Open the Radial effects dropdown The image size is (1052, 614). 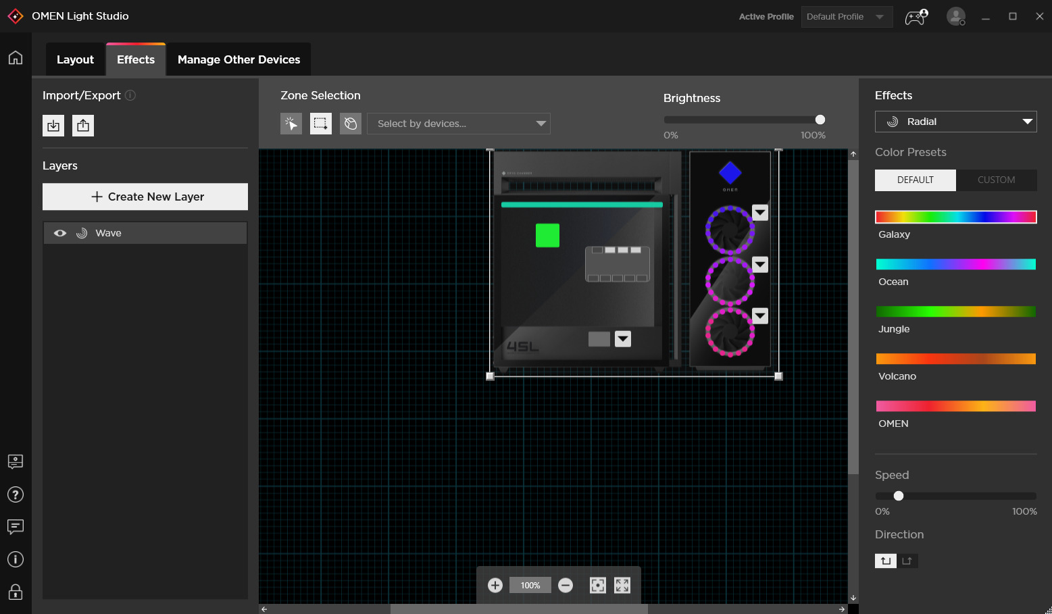click(955, 122)
